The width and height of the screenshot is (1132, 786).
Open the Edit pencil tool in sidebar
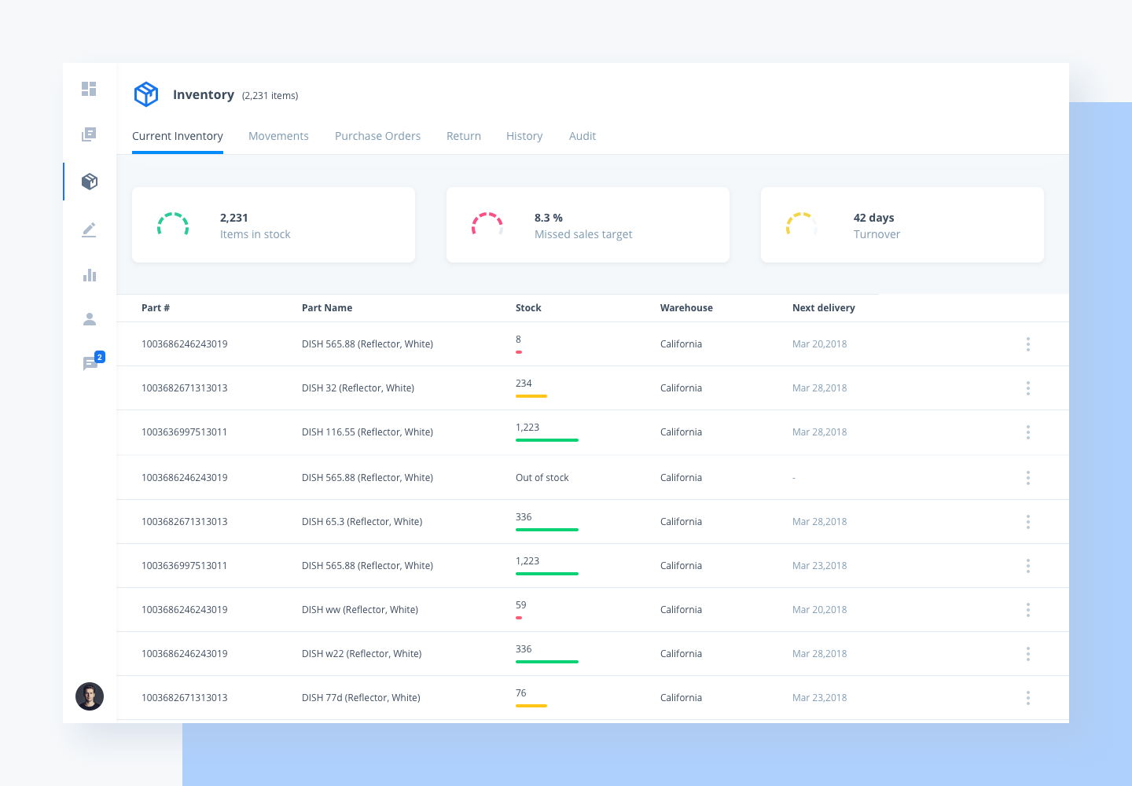click(x=89, y=229)
